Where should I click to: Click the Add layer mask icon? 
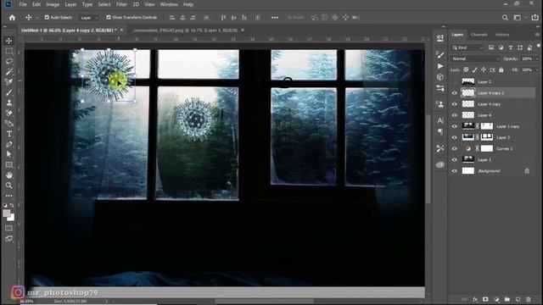click(485, 299)
